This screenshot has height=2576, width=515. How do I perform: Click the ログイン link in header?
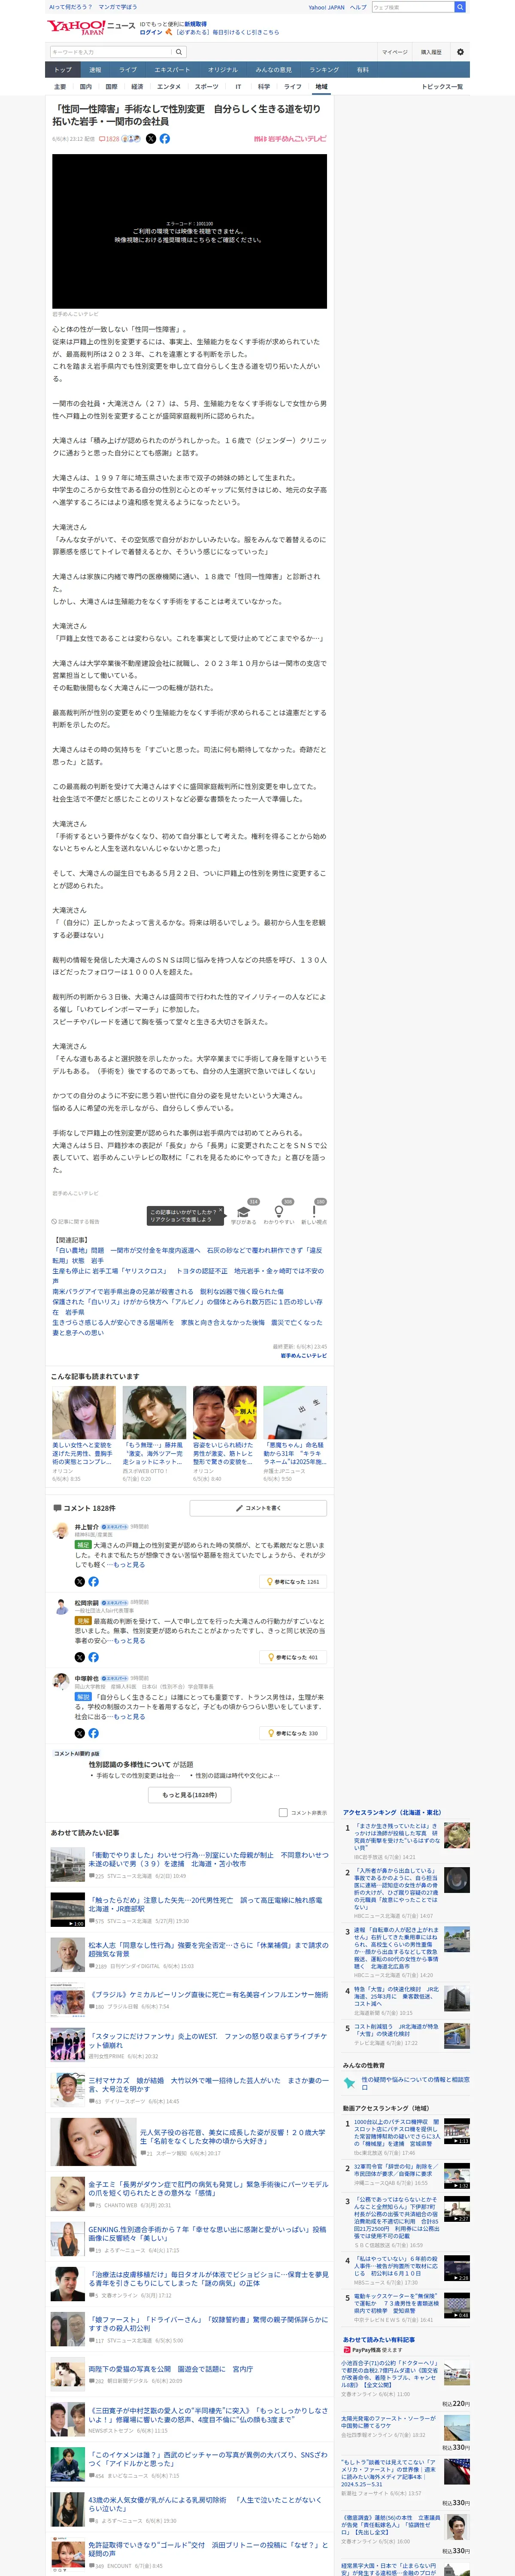coord(150,32)
